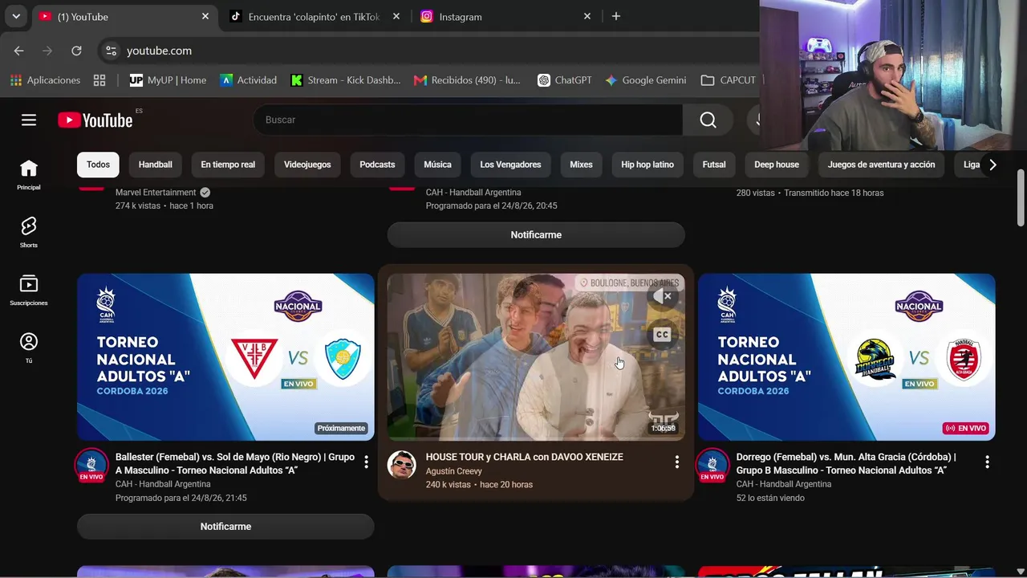Click the search magnifier button
This screenshot has height=578, width=1027.
point(708,120)
